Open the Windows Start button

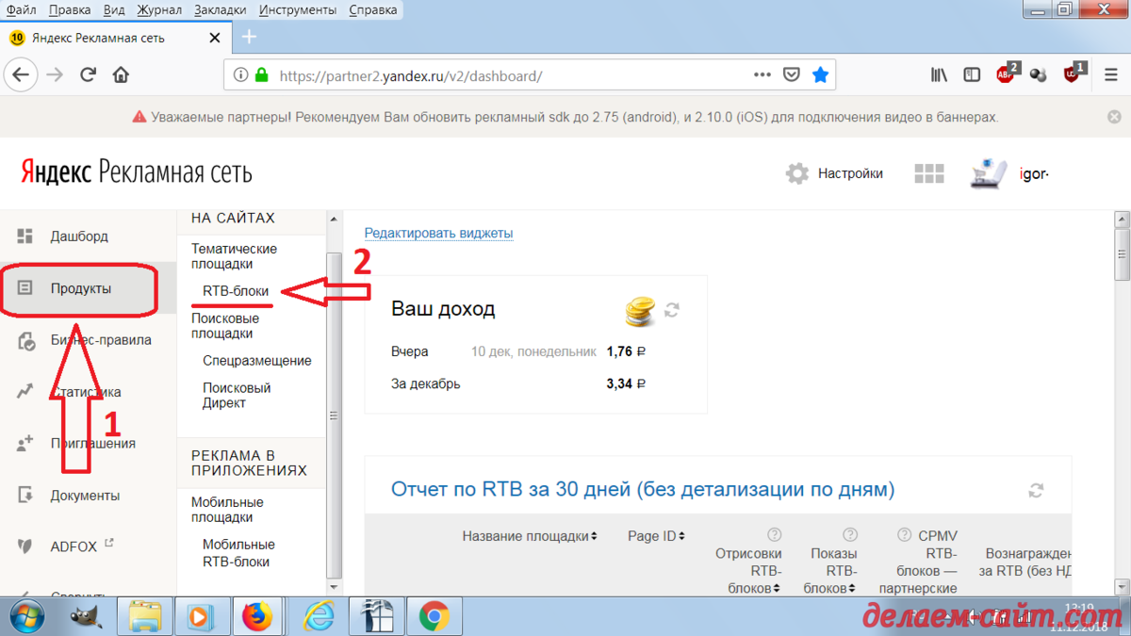tap(26, 616)
